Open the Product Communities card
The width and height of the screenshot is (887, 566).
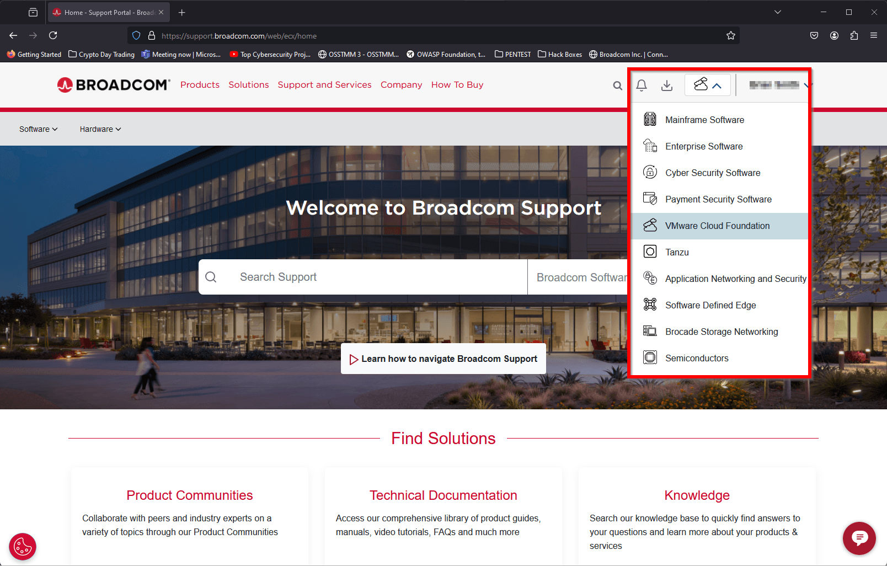click(x=190, y=516)
